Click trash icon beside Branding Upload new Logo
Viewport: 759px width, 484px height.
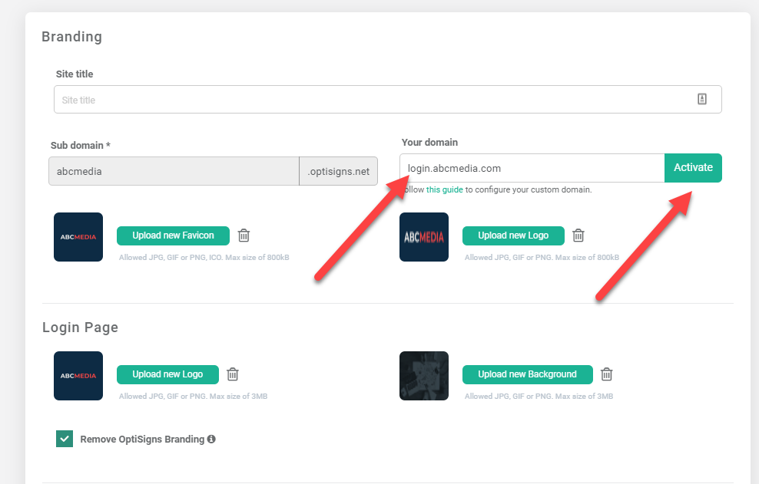(x=578, y=235)
